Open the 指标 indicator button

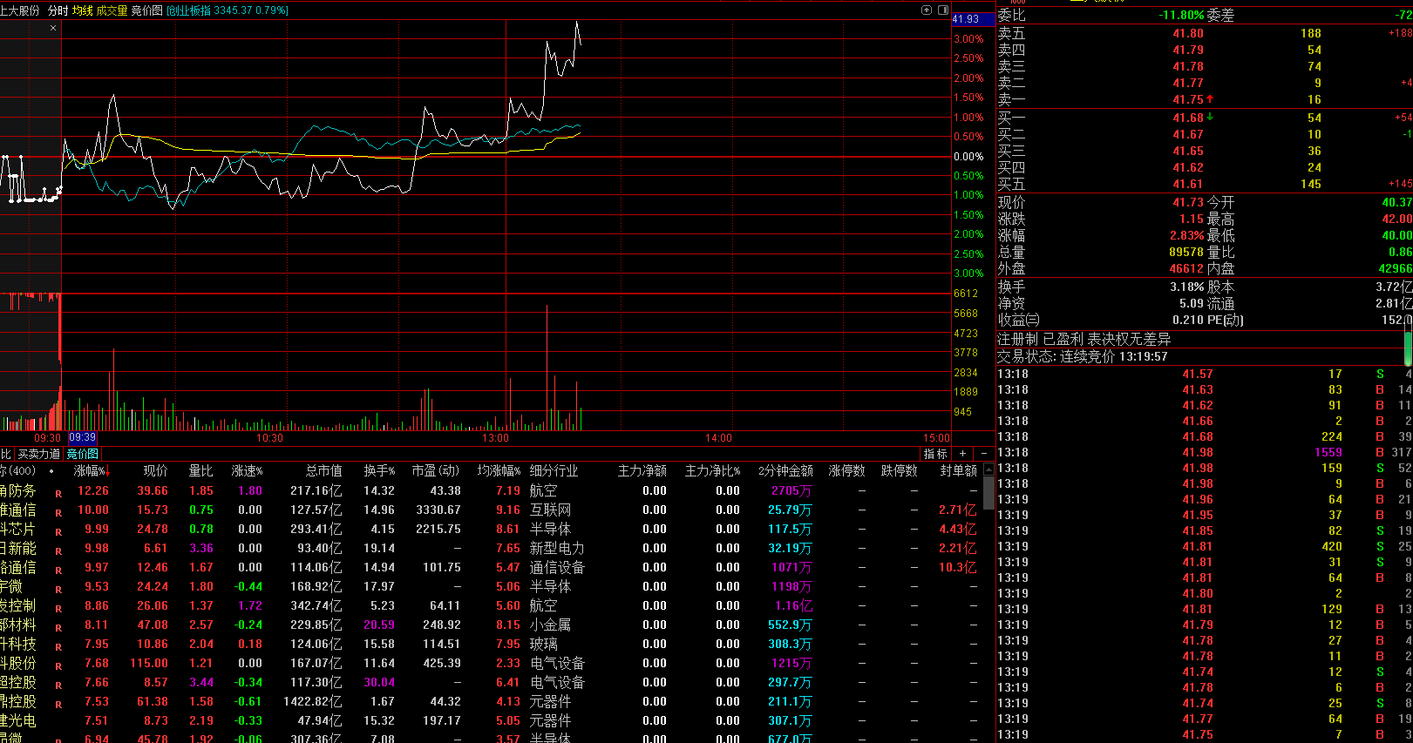click(x=935, y=454)
